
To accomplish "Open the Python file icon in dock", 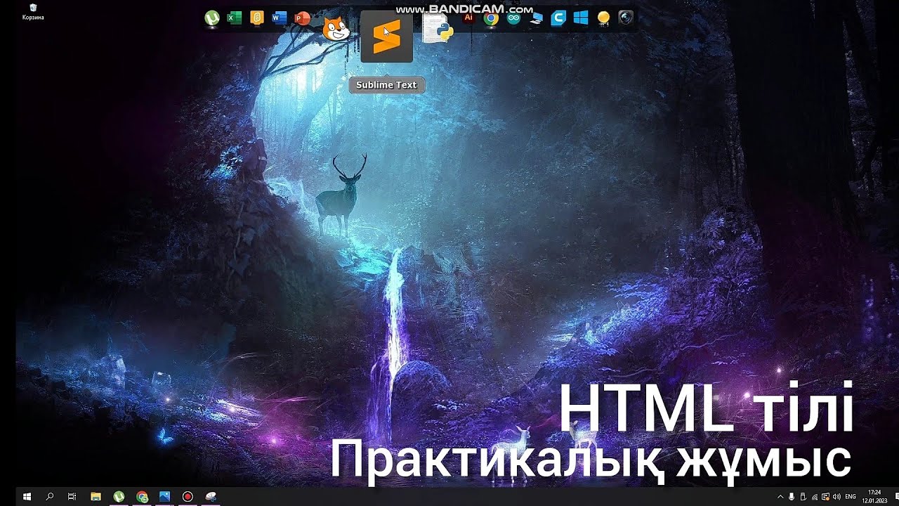I will coord(438,29).
